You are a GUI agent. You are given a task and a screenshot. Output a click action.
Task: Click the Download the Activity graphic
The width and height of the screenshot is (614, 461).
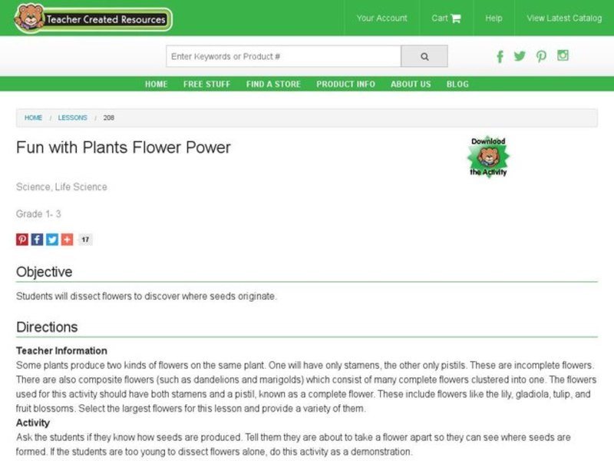coord(490,156)
